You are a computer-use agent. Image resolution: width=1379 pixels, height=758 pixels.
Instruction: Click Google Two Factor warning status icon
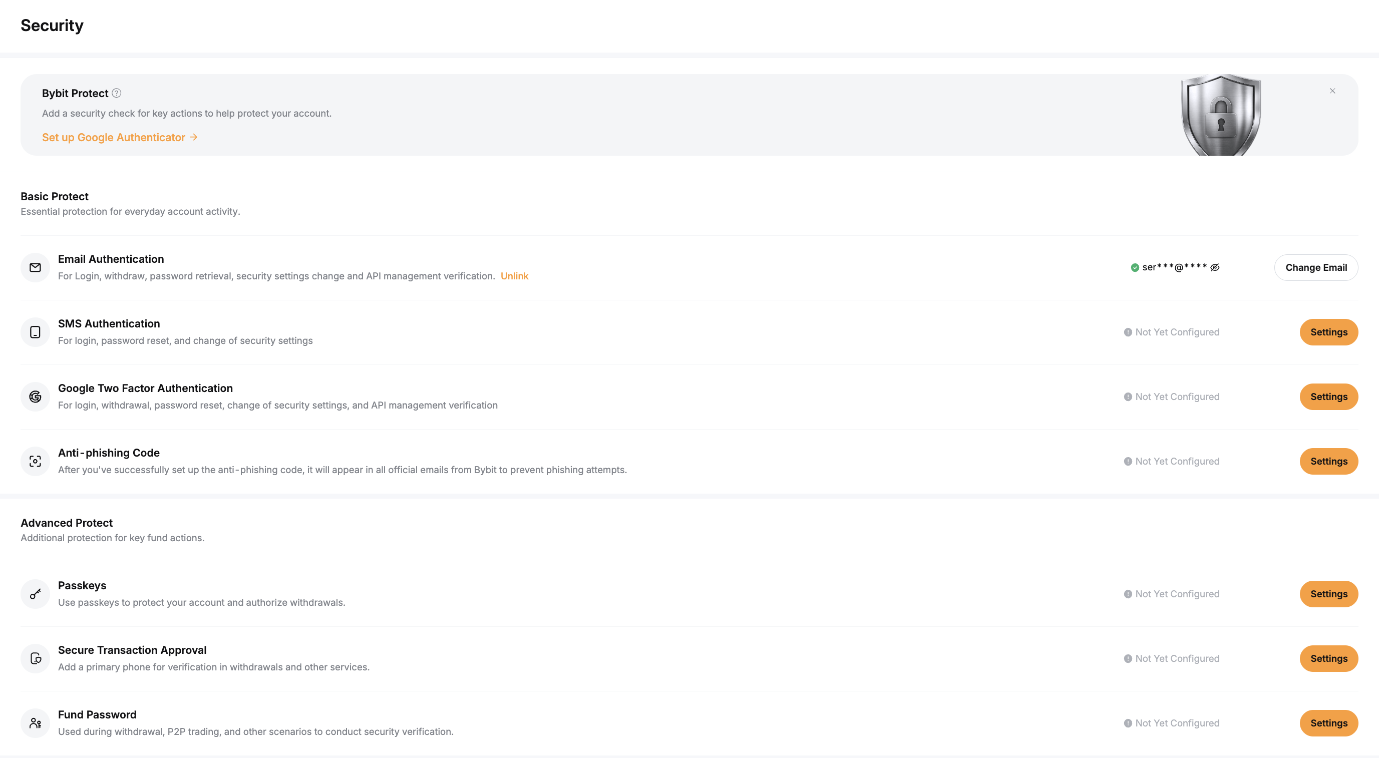(1128, 397)
